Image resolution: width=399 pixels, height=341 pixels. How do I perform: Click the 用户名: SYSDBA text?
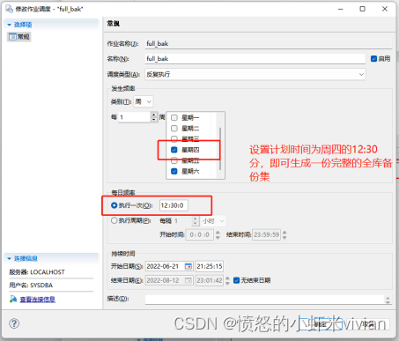(31, 285)
